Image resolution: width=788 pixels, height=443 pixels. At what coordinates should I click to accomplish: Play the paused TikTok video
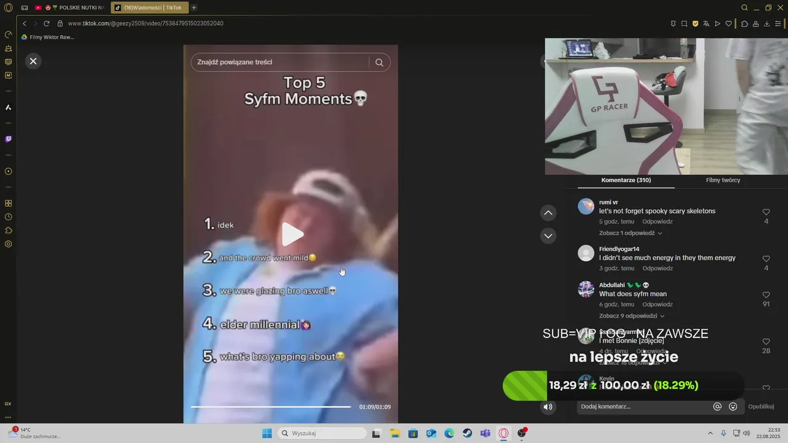point(292,234)
